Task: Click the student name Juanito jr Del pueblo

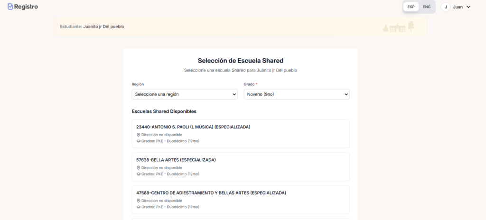Action: (103, 27)
